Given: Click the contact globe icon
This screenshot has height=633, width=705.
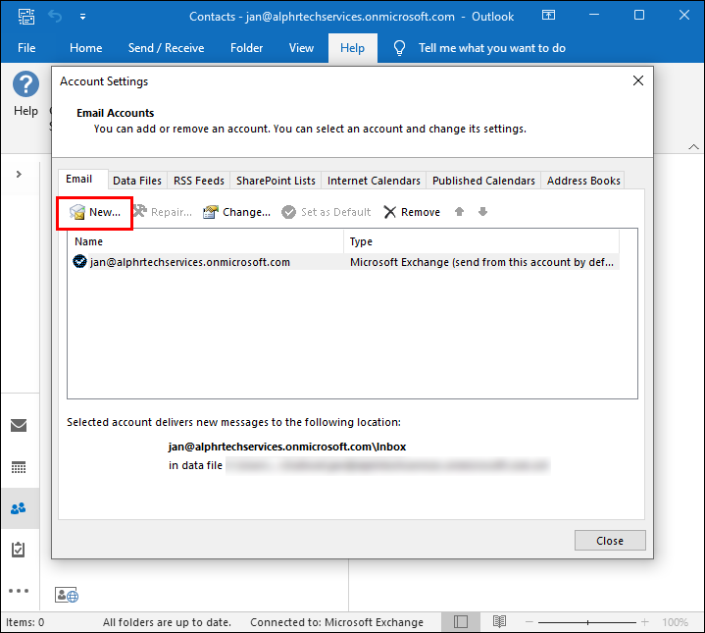Looking at the screenshot, I should (x=67, y=595).
